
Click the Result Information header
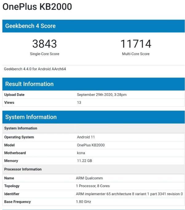pos(94,84)
